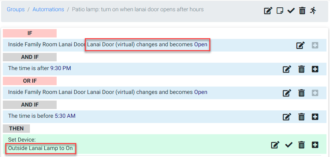Edit the first Lanai Door trigger
The height and width of the screenshot is (157, 330).
click(x=300, y=45)
